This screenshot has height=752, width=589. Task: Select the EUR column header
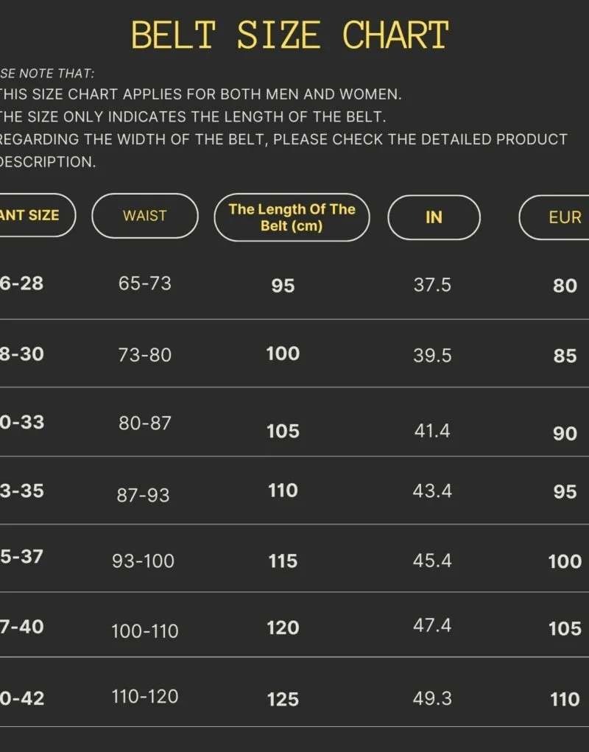pos(554,217)
